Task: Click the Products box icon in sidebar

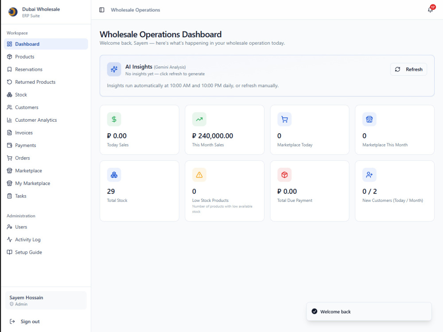Action: click(10, 57)
